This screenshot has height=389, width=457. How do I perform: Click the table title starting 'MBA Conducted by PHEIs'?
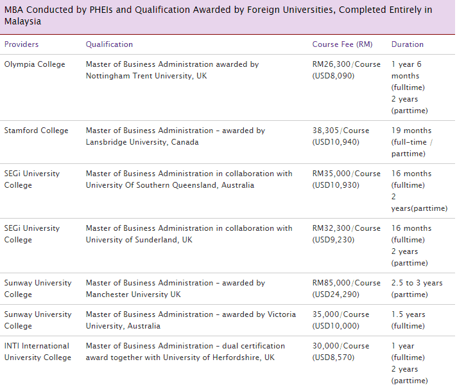click(x=218, y=15)
